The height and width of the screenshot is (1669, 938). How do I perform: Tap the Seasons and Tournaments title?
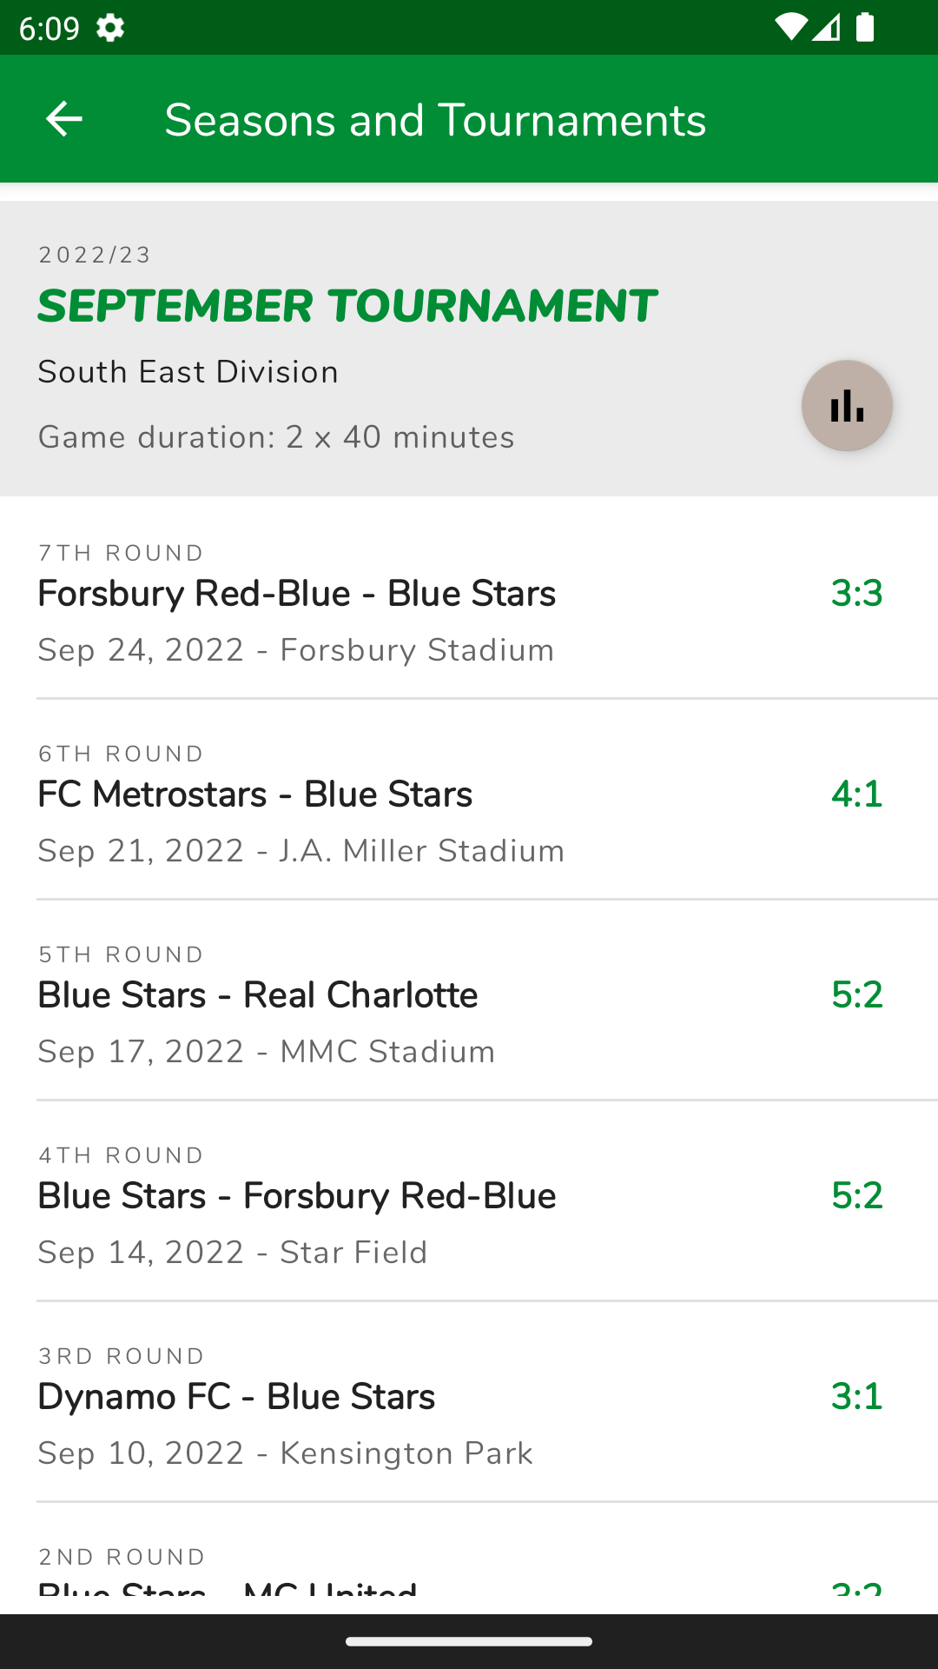tap(435, 120)
